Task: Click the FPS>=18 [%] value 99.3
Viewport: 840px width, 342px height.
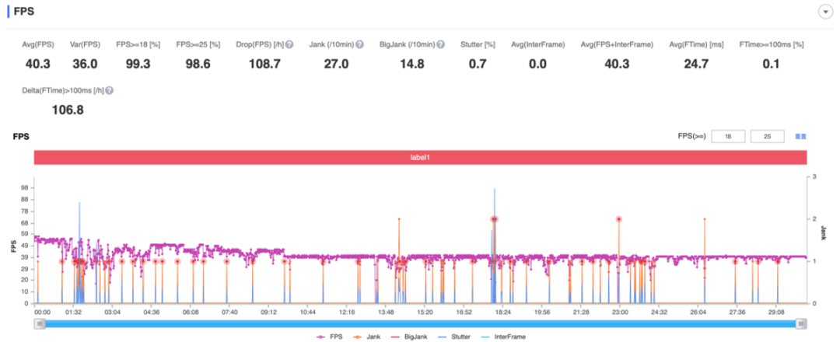Action: (x=138, y=65)
